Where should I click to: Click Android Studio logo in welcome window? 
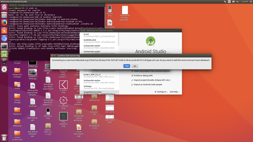(150, 41)
